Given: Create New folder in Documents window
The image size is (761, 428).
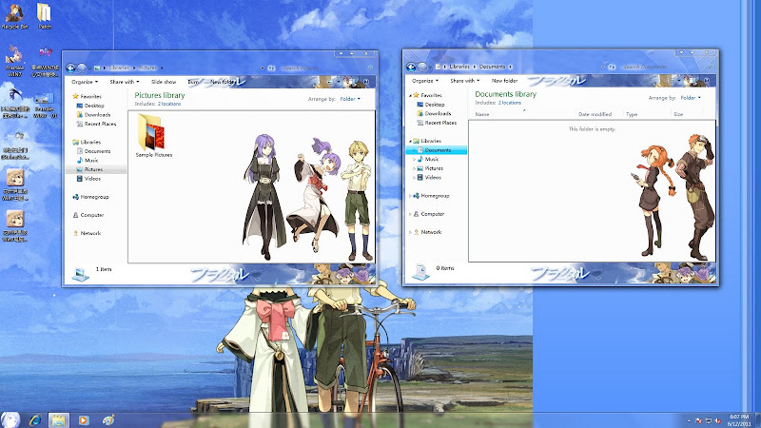Looking at the screenshot, I should click(x=505, y=81).
